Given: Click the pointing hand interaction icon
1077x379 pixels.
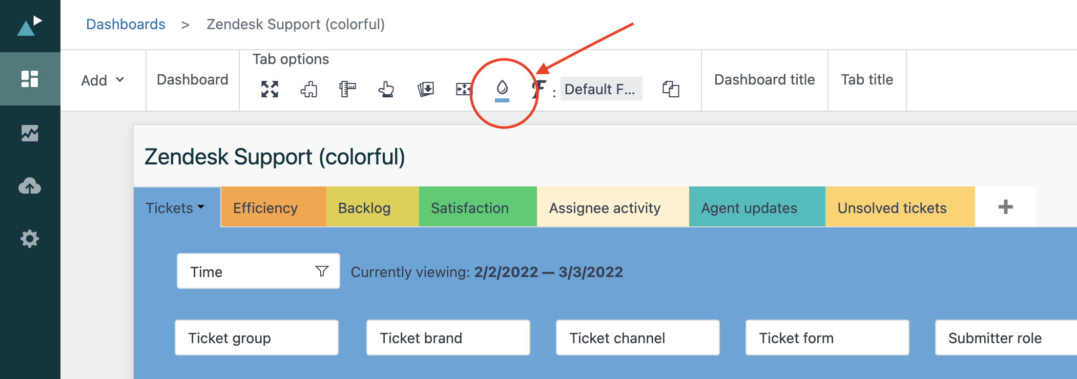Looking at the screenshot, I should coord(386,89).
